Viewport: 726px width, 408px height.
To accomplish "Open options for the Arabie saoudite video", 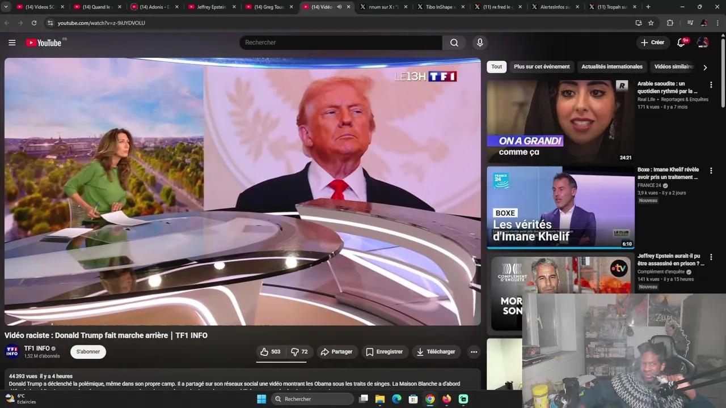I will (711, 84).
